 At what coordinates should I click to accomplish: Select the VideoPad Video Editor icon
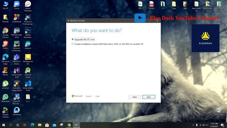[17, 86]
